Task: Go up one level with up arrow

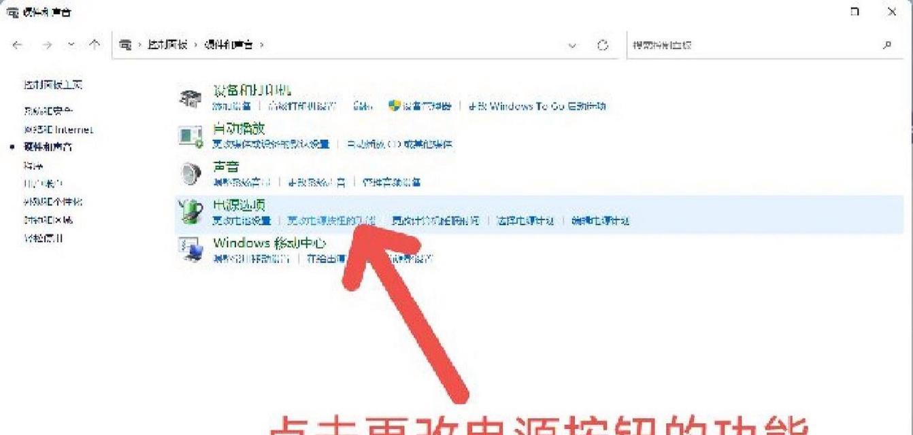Action: point(95,45)
